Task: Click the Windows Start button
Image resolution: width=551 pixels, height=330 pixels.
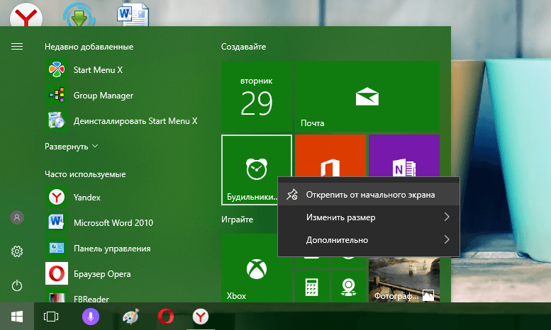Action: coord(16,317)
